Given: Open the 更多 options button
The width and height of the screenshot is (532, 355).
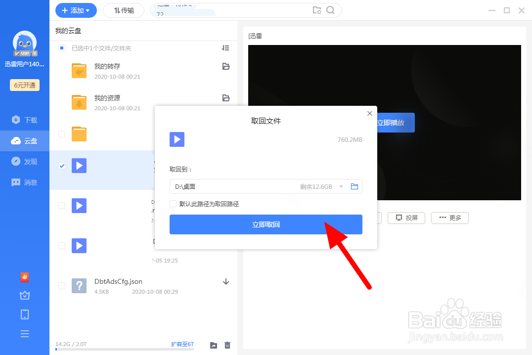Looking at the screenshot, I should point(450,218).
